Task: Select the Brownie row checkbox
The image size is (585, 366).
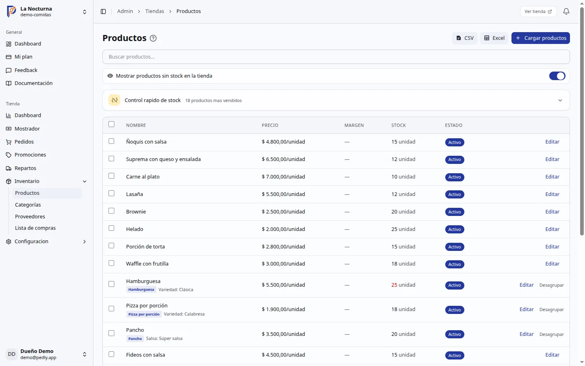Action: pos(112,211)
